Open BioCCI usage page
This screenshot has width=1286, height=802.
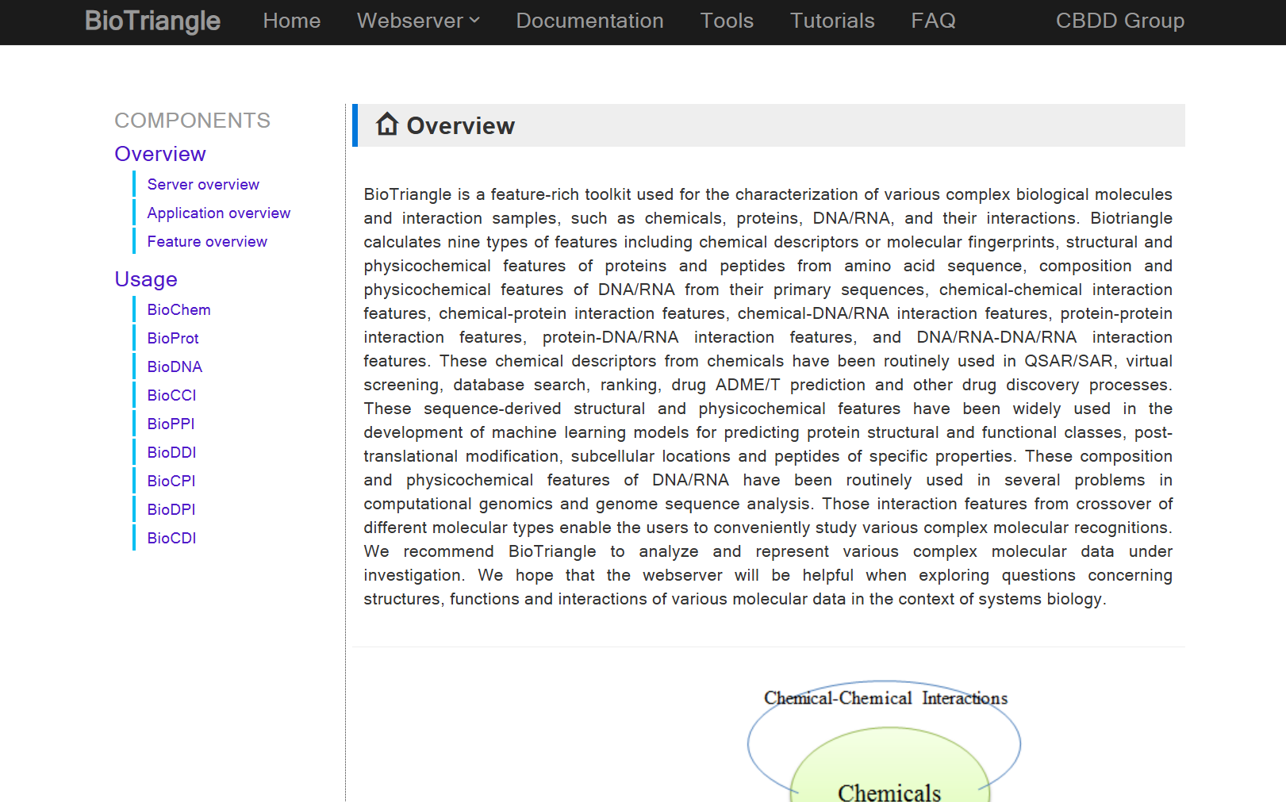171,396
